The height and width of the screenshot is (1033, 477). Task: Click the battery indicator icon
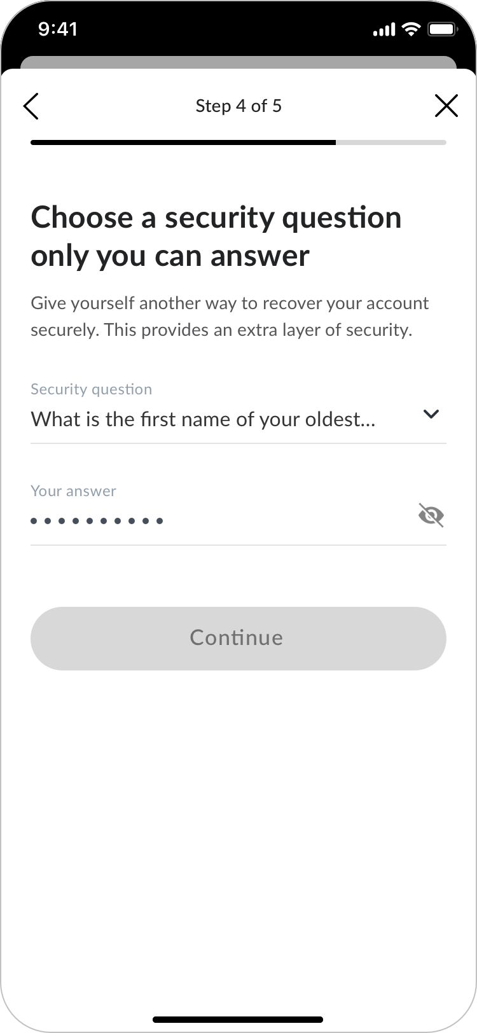pos(441,29)
